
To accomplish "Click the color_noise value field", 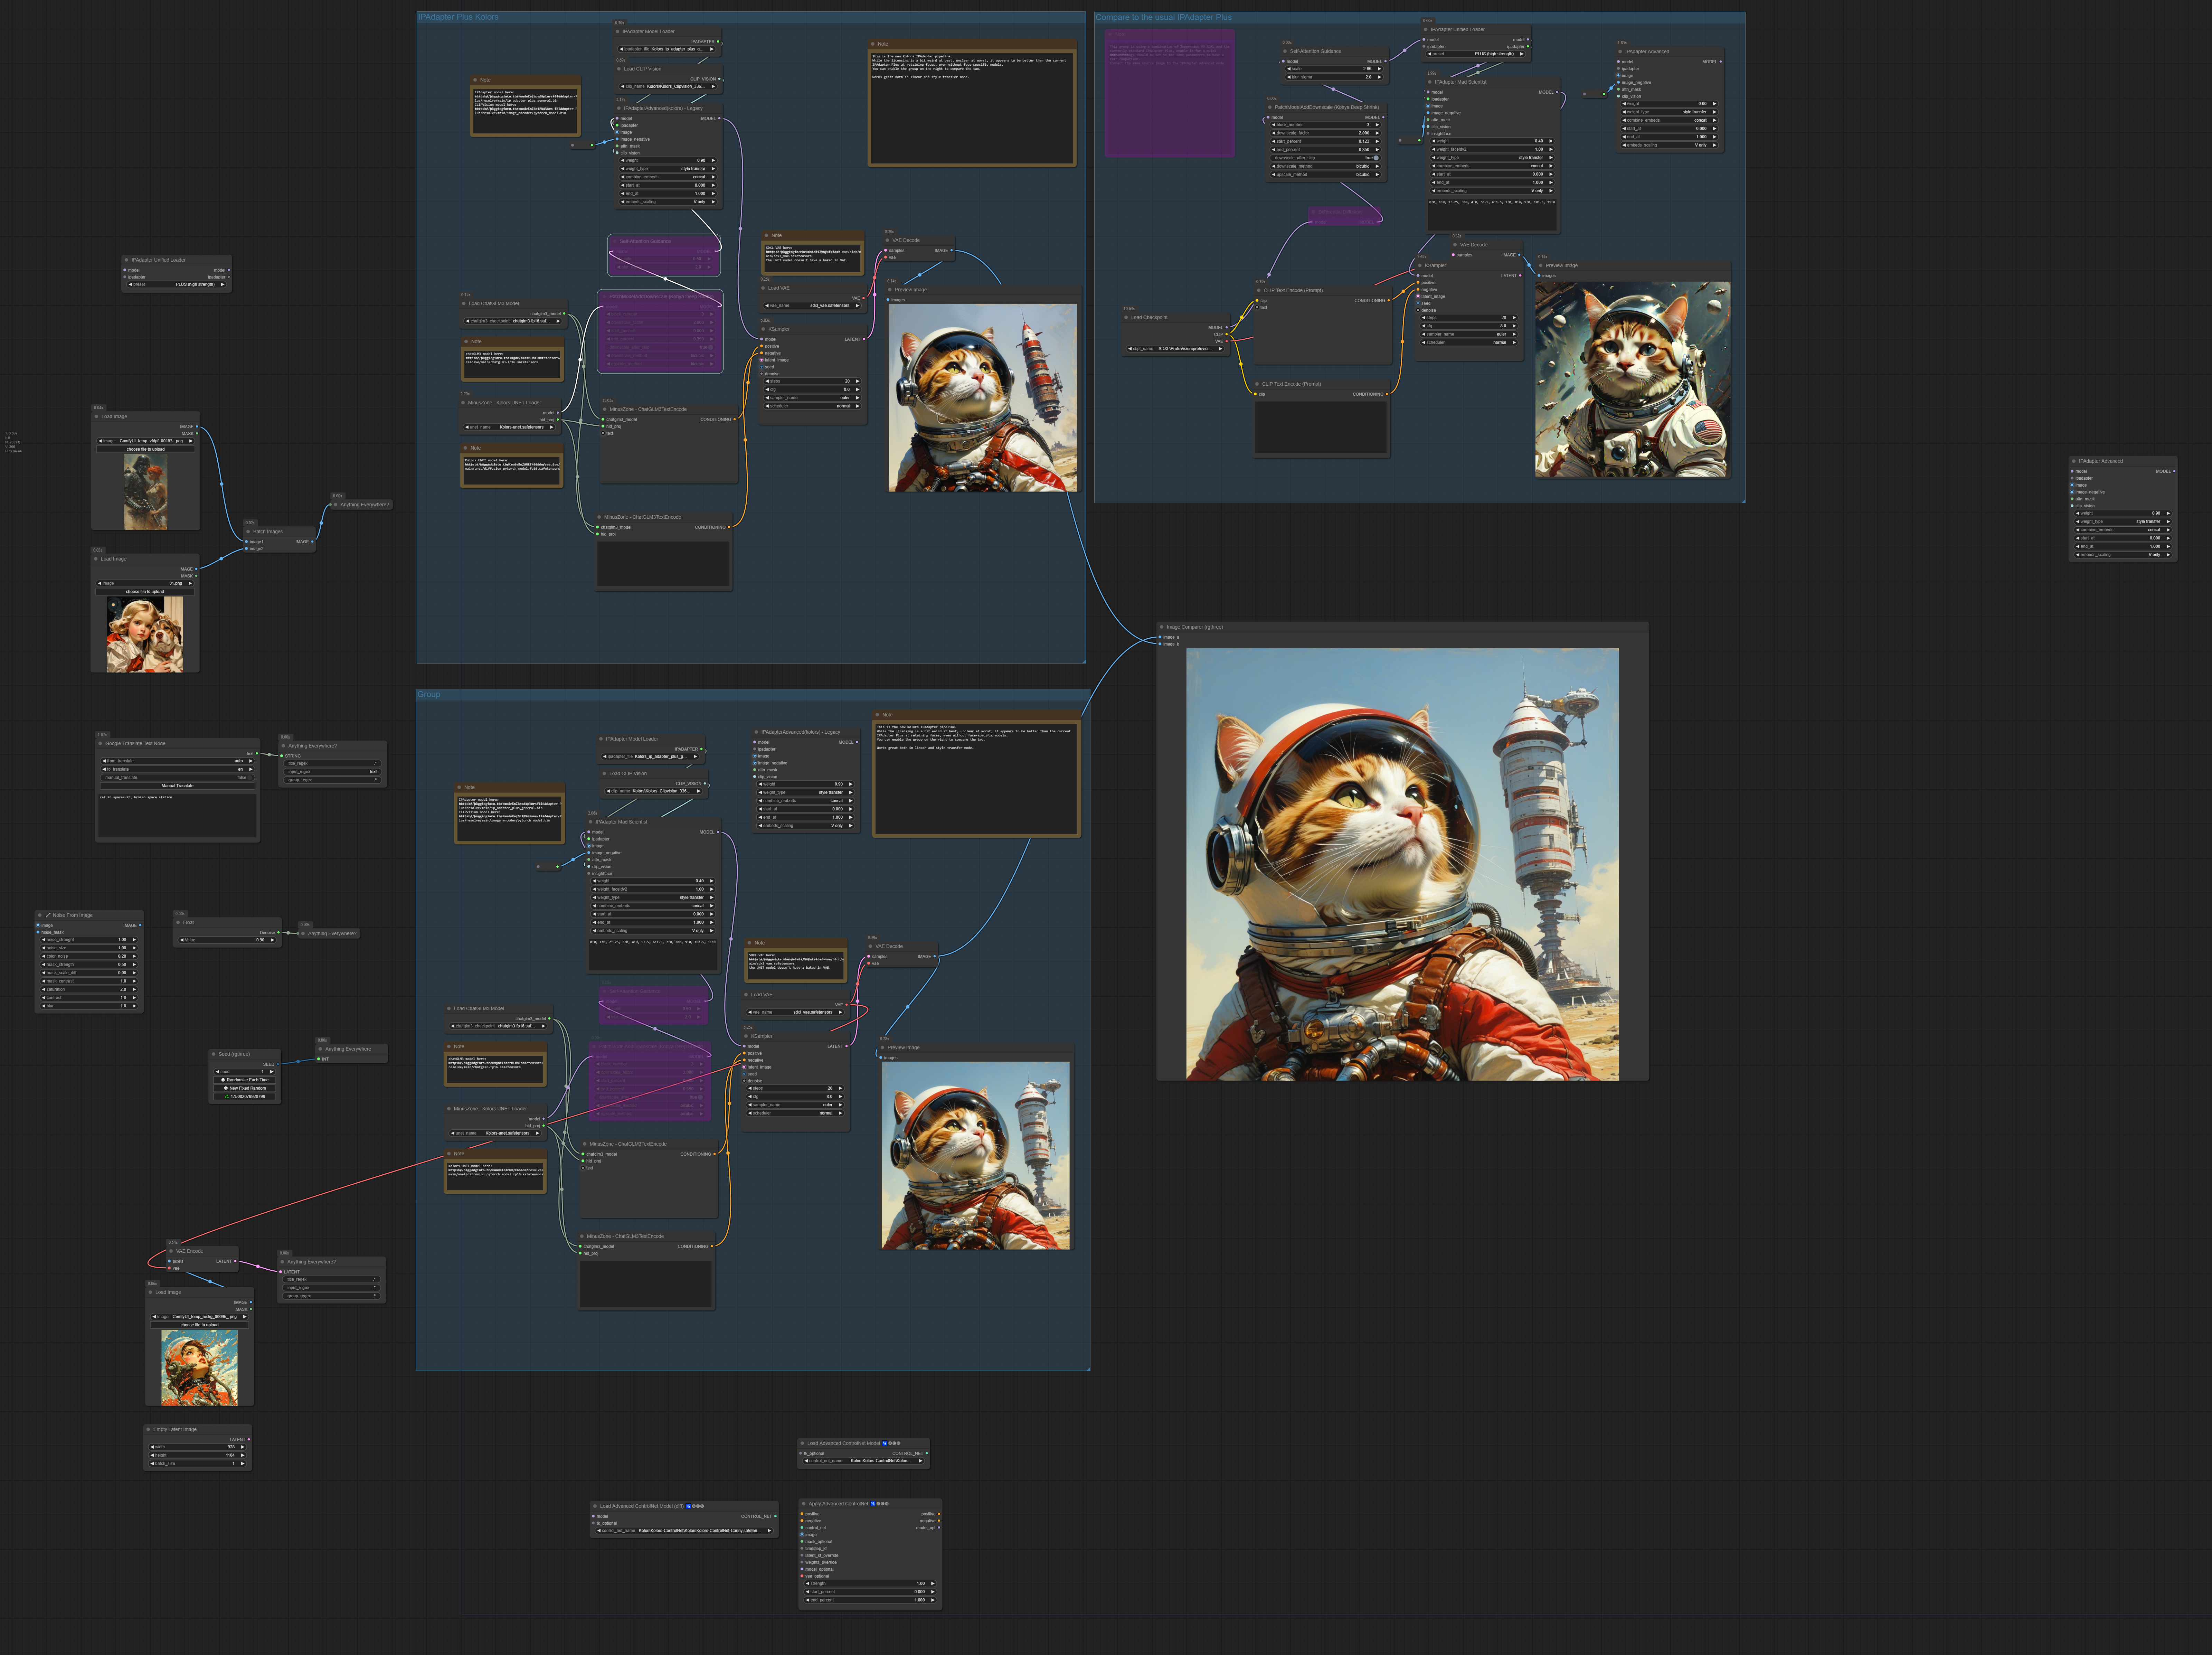I will click(90, 956).
